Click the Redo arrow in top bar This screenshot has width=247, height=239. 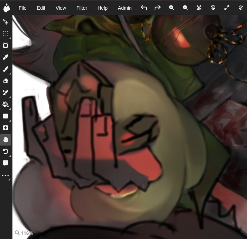click(x=157, y=8)
